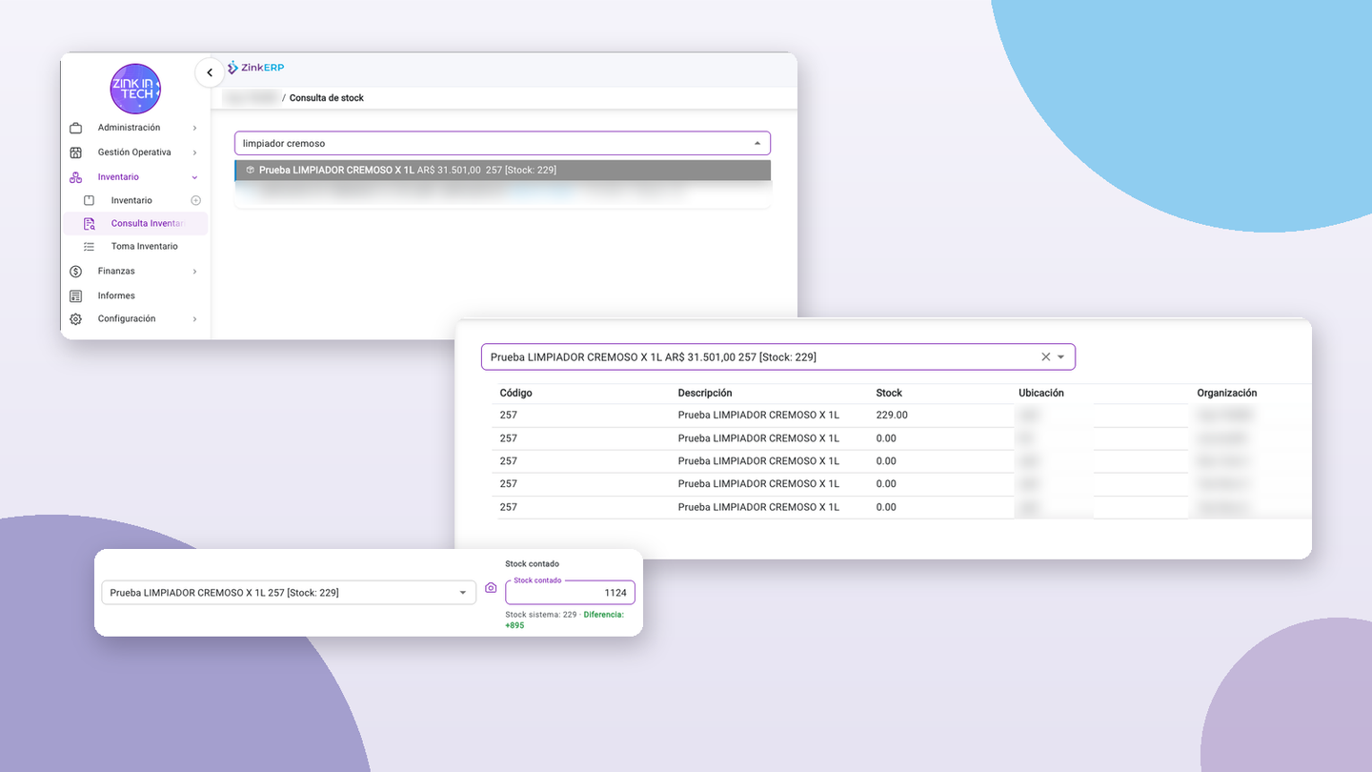The image size is (1372, 772).
Task: Click the Consulta Inventario search-document icon
Action: click(x=90, y=224)
